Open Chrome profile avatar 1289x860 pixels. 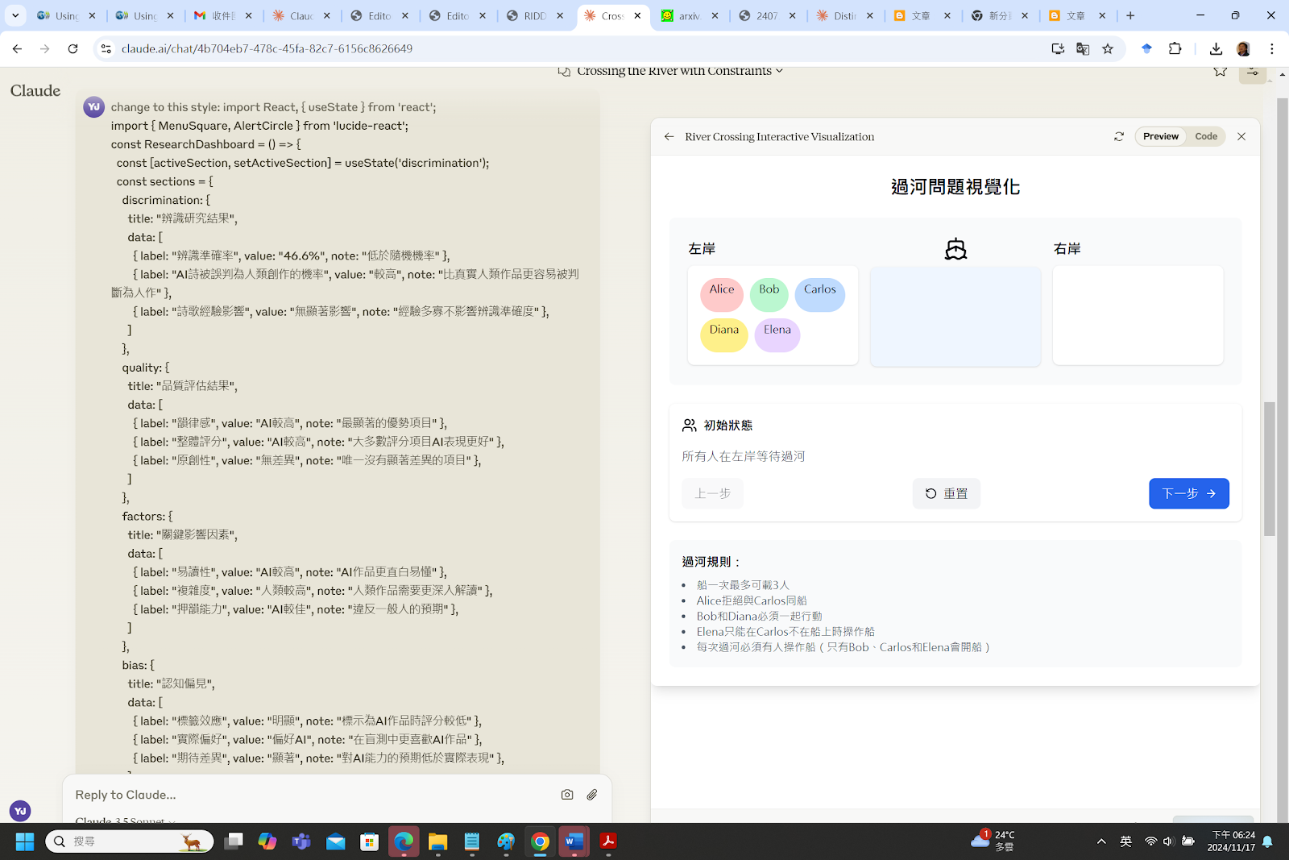[x=1243, y=49]
